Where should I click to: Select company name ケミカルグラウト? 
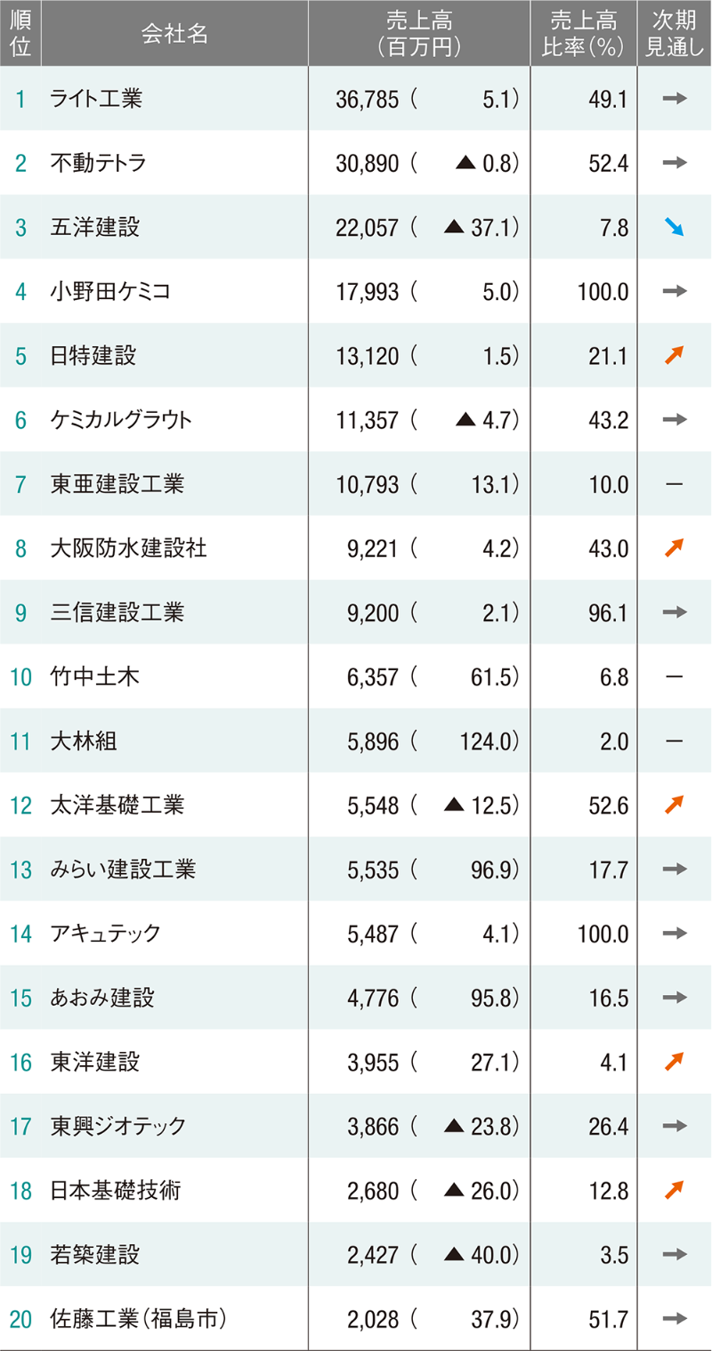tap(121, 420)
